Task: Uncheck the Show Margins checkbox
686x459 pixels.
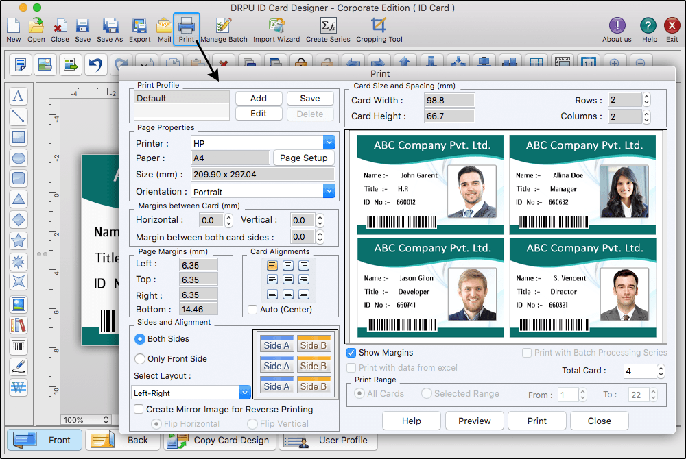Action: click(351, 352)
